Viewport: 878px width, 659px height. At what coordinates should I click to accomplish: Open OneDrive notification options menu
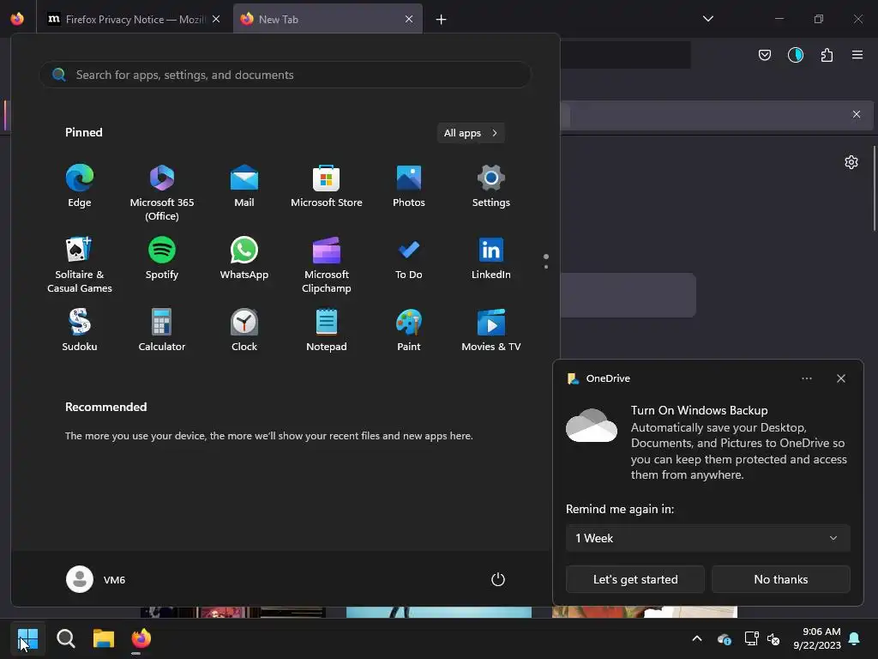tap(806, 378)
